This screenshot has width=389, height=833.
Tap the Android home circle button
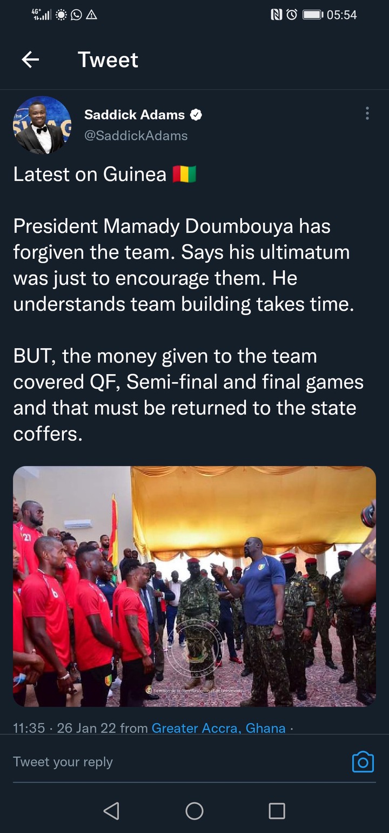pos(194,810)
